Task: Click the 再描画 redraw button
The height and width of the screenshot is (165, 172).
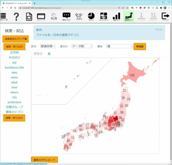Action: 140,46
